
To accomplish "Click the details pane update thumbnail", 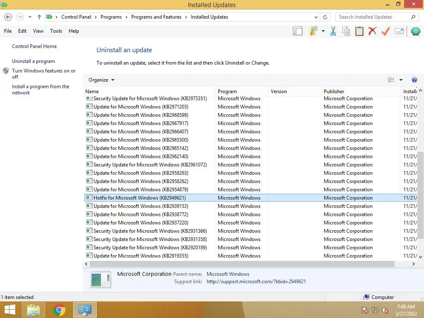I will point(101,279).
